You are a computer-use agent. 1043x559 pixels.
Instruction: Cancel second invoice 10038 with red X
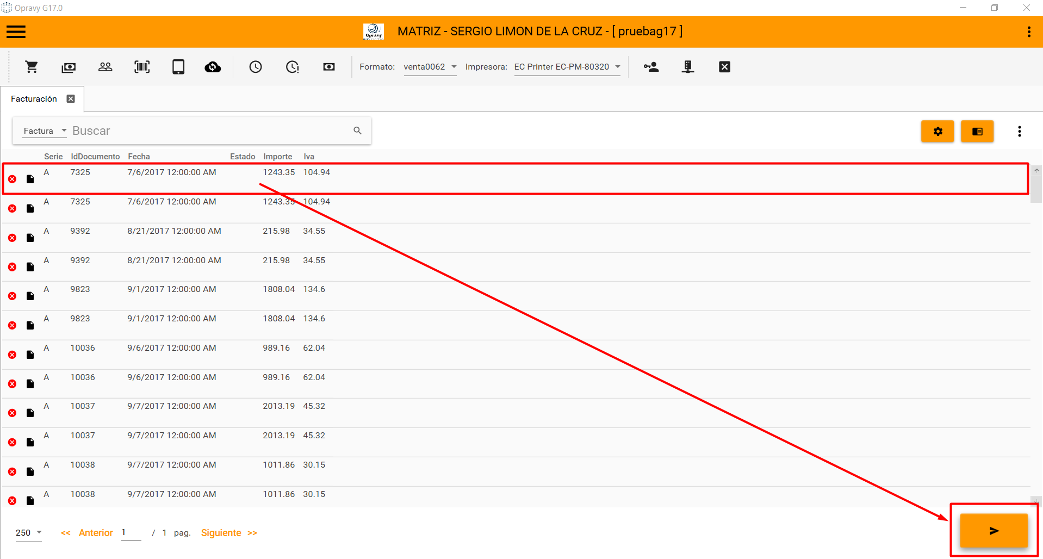(x=13, y=501)
